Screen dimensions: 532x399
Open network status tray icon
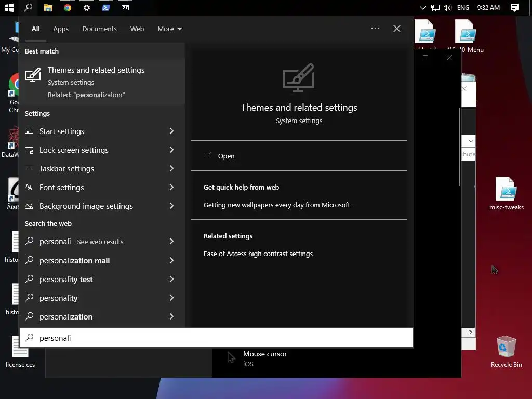coord(435,7)
